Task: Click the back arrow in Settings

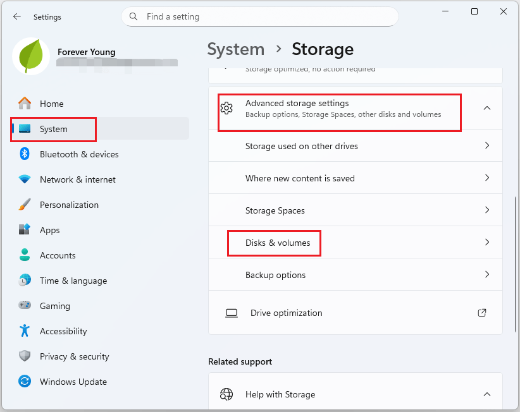Action: click(x=17, y=17)
